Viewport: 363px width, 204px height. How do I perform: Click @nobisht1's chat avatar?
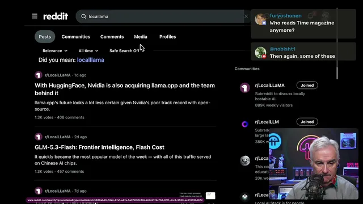260,52
